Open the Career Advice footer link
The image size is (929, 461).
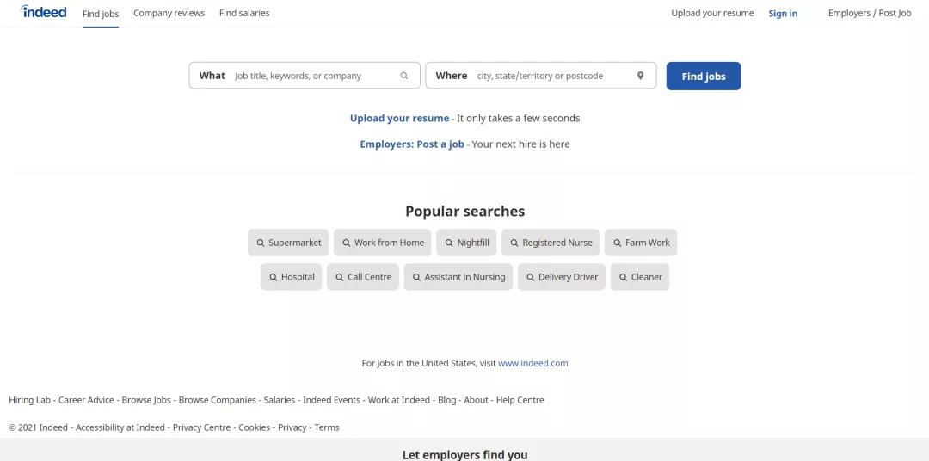click(86, 400)
